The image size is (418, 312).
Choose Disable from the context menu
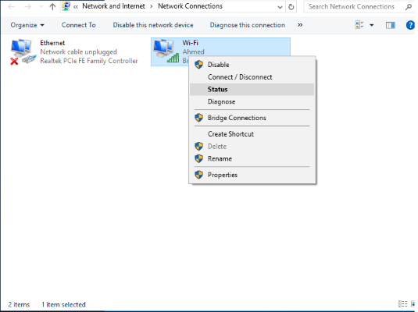(252, 65)
